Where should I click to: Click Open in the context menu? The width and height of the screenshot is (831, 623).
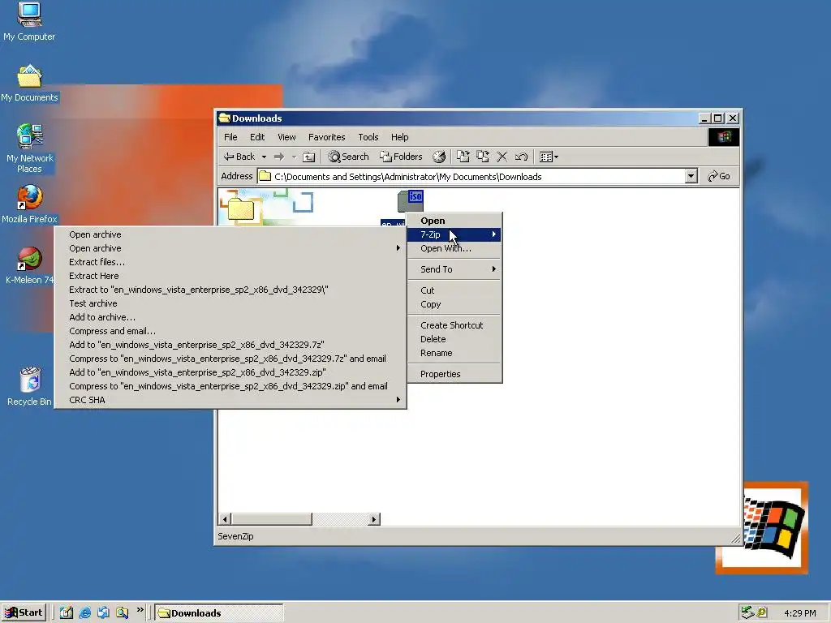point(454,221)
